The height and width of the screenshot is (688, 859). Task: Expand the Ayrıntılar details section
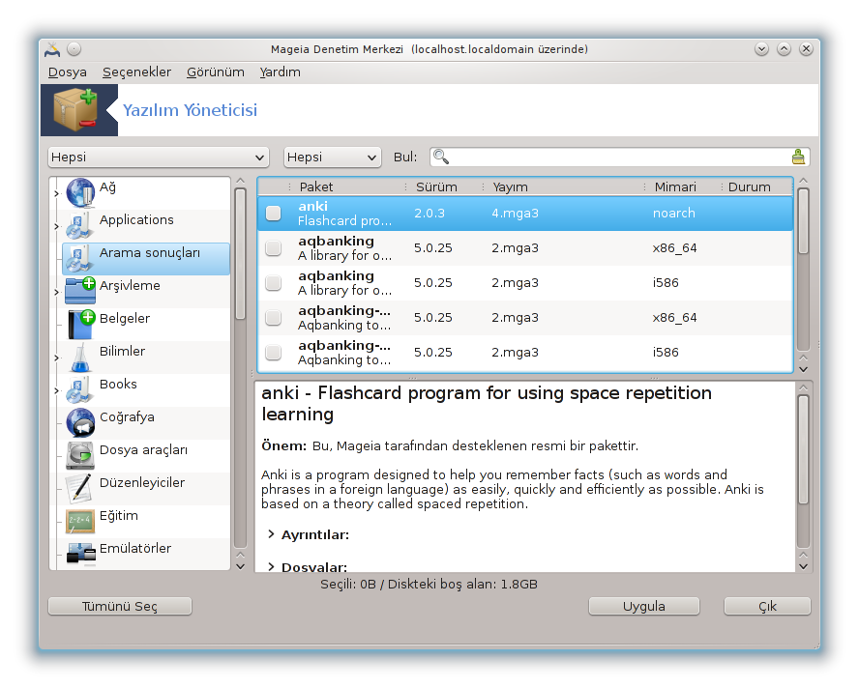pyautogui.click(x=271, y=534)
